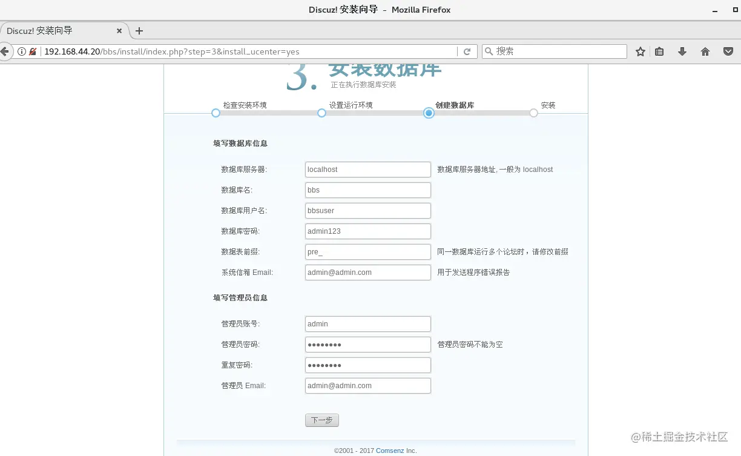Select the Discuz! 安装向导 tab
The image size is (741, 456).
64,31
